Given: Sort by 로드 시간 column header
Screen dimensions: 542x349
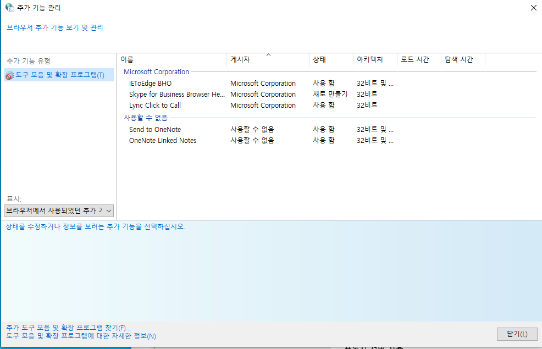Looking at the screenshot, I should tap(419, 59).
